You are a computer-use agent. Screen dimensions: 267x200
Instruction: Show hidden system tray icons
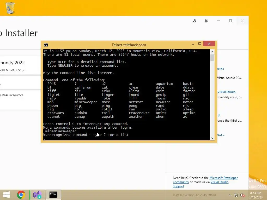coord(230,195)
